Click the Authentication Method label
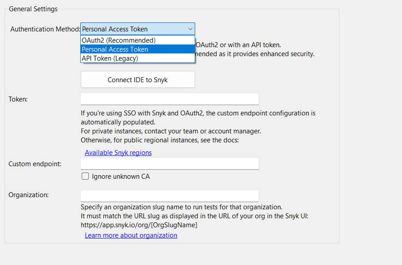402x265 pixels. coord(45,29)
